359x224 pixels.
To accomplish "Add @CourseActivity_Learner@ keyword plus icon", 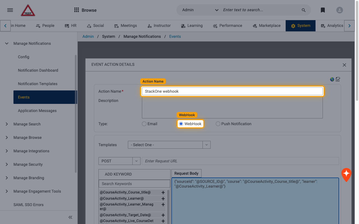I will [163, 199].
